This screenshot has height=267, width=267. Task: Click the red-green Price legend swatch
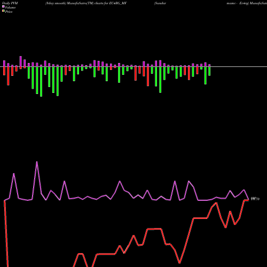(3, 11)
